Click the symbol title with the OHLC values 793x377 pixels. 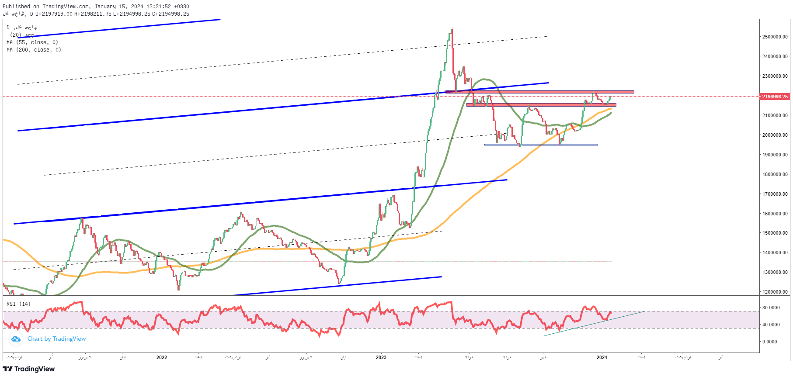[96, 14]
